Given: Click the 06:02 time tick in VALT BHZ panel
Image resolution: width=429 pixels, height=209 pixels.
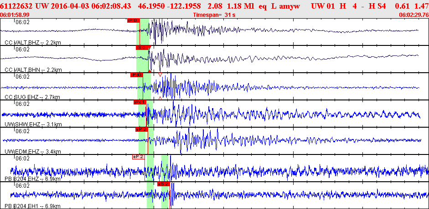Looking at the screenshot, I should [22, 22].
